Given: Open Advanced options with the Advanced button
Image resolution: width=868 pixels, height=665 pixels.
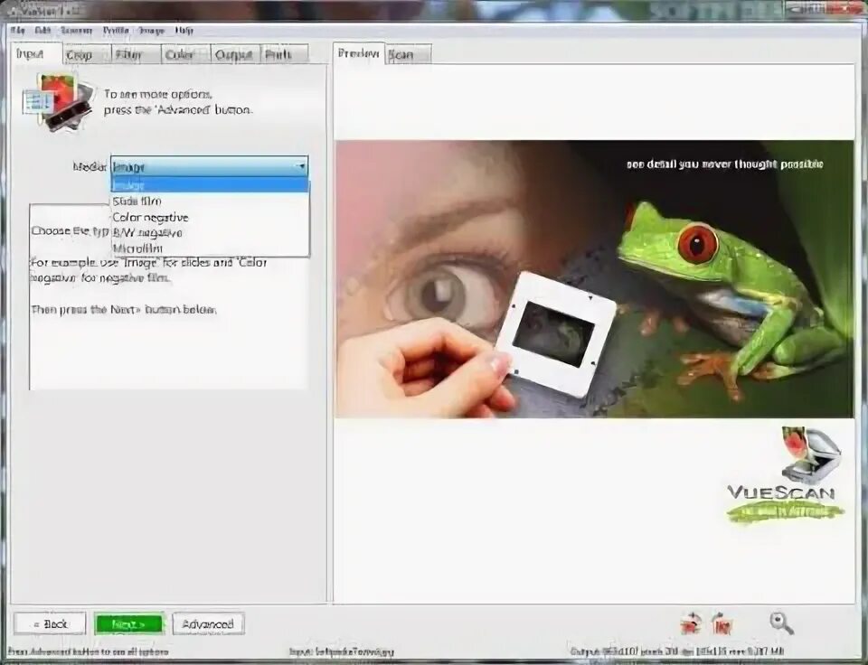Looking at the screenshot, I should click(x=211, y=623).
